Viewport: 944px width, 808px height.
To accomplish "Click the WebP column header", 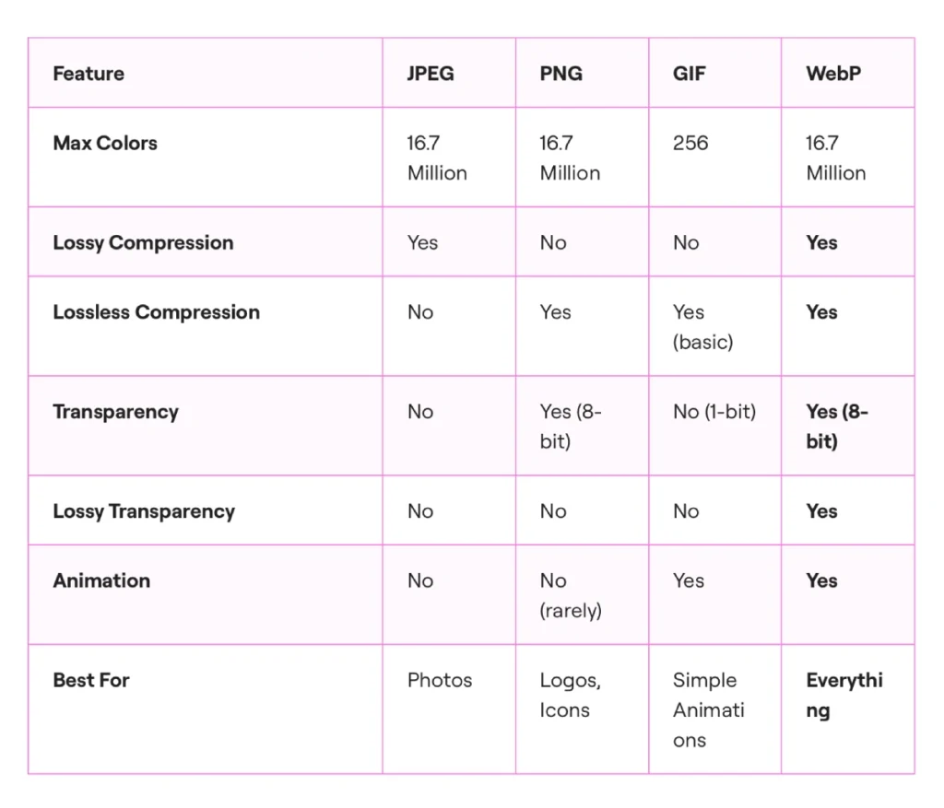I will coord(833,74).
